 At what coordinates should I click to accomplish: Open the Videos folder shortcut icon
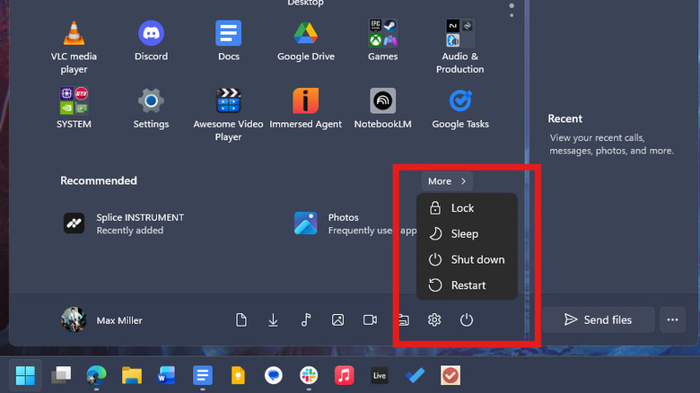[x=370, y=319]
